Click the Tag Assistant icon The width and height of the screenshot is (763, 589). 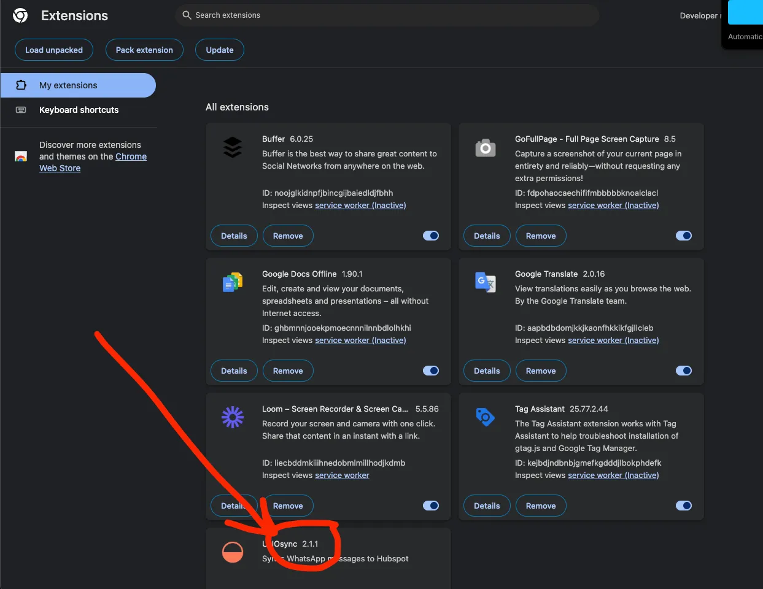[486, 417]
